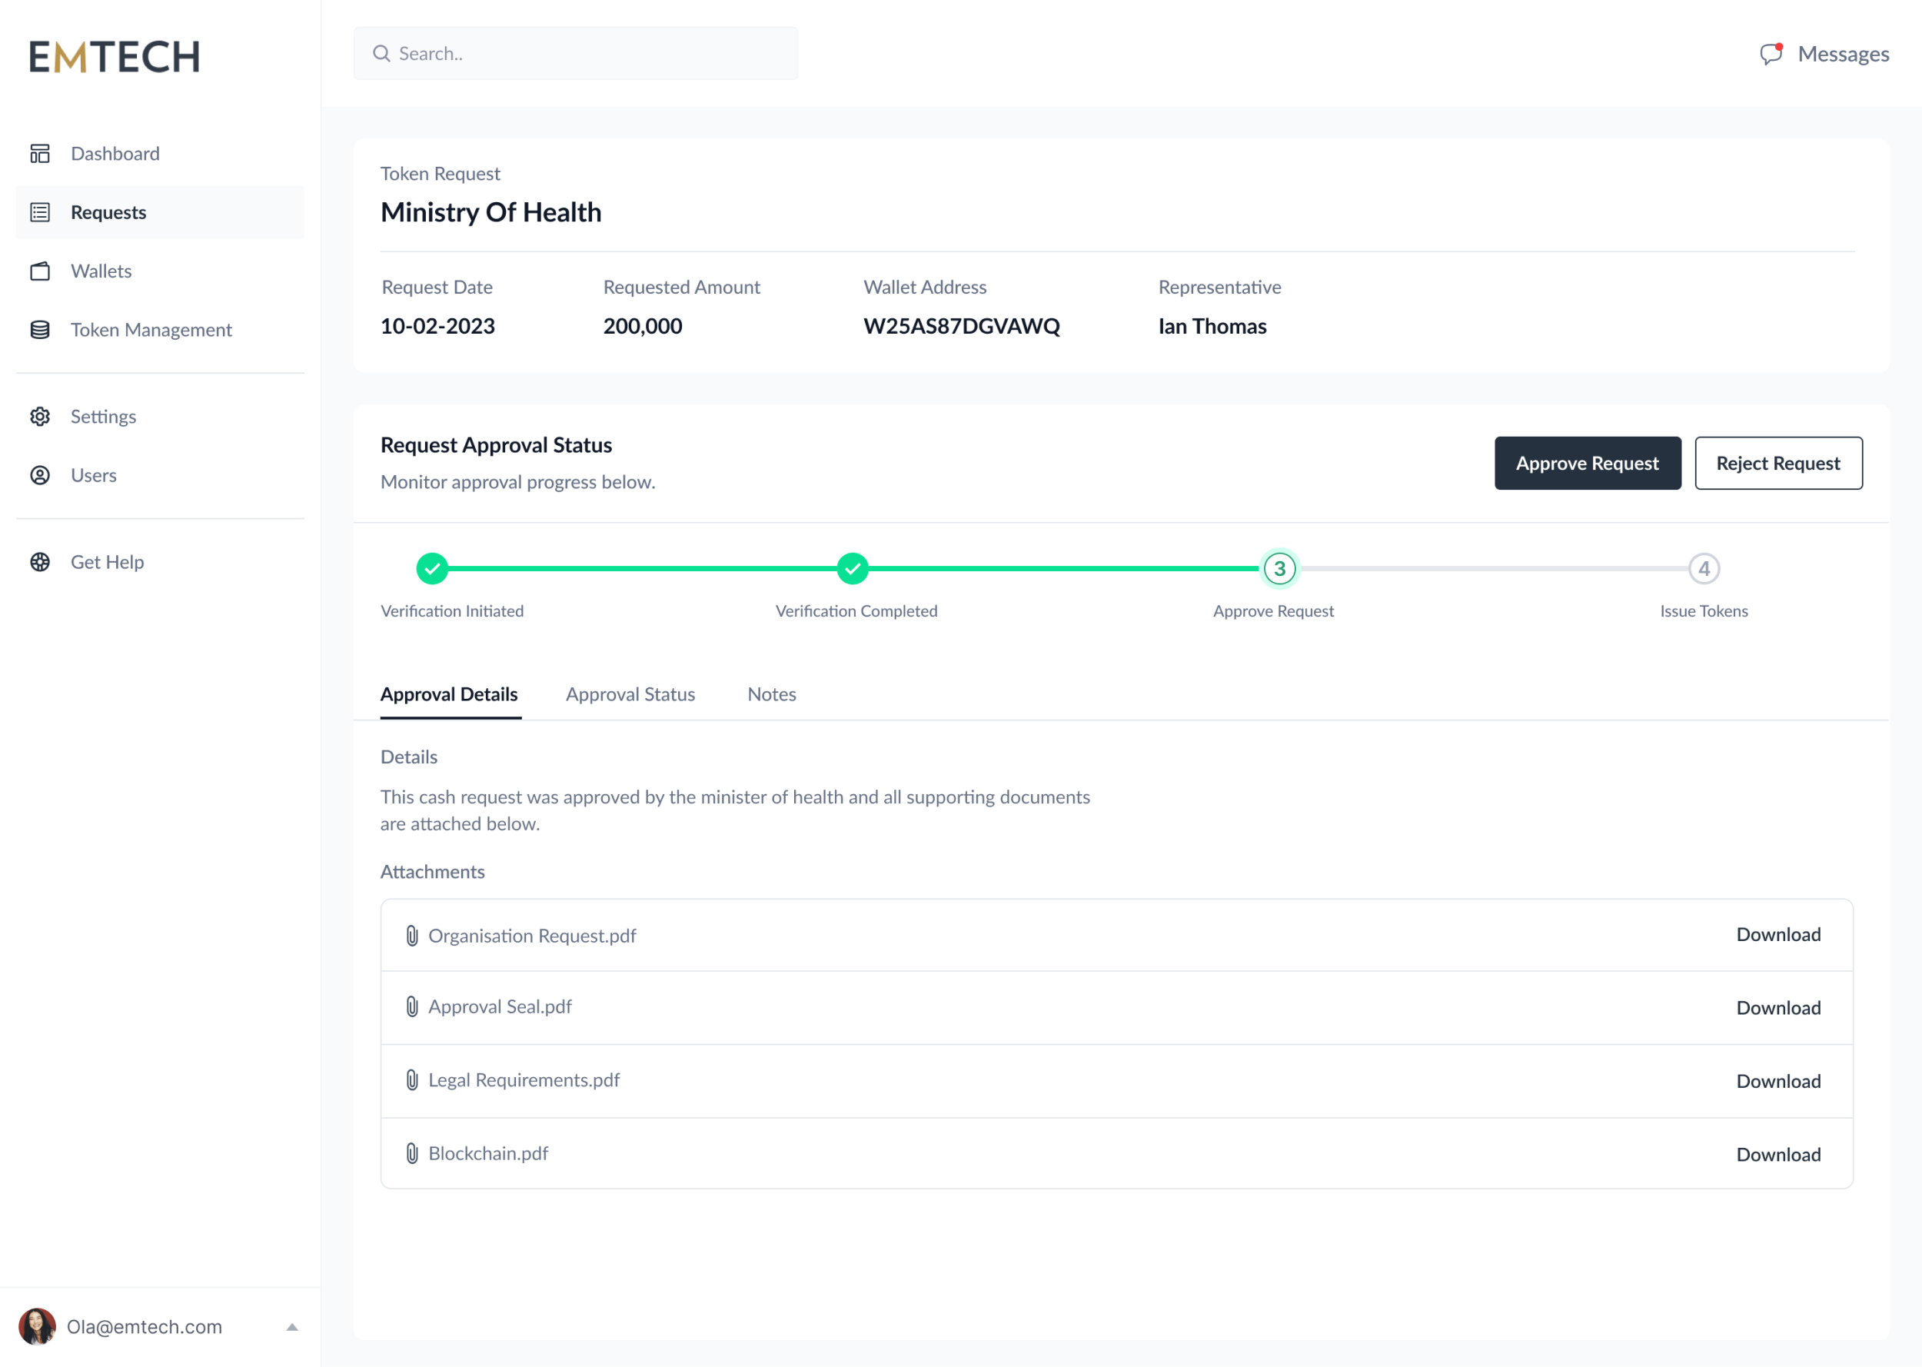The image size is (1922, 1367).
Task: Click the Dashboard sidebar icon
Action: 39,153
